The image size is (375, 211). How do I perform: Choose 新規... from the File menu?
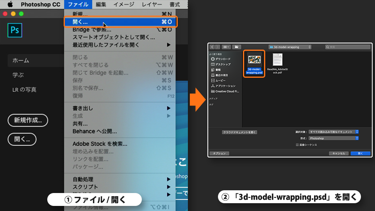tap(120, 14)
